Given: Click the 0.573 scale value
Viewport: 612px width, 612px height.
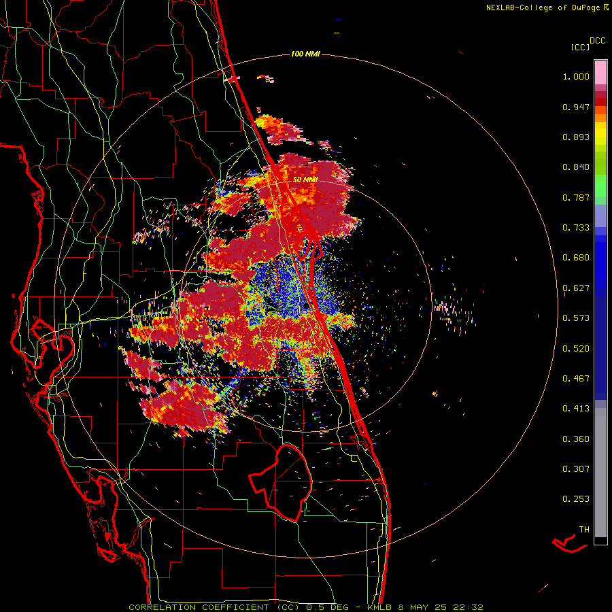Looking at the screenshot, I should [576, 318].
